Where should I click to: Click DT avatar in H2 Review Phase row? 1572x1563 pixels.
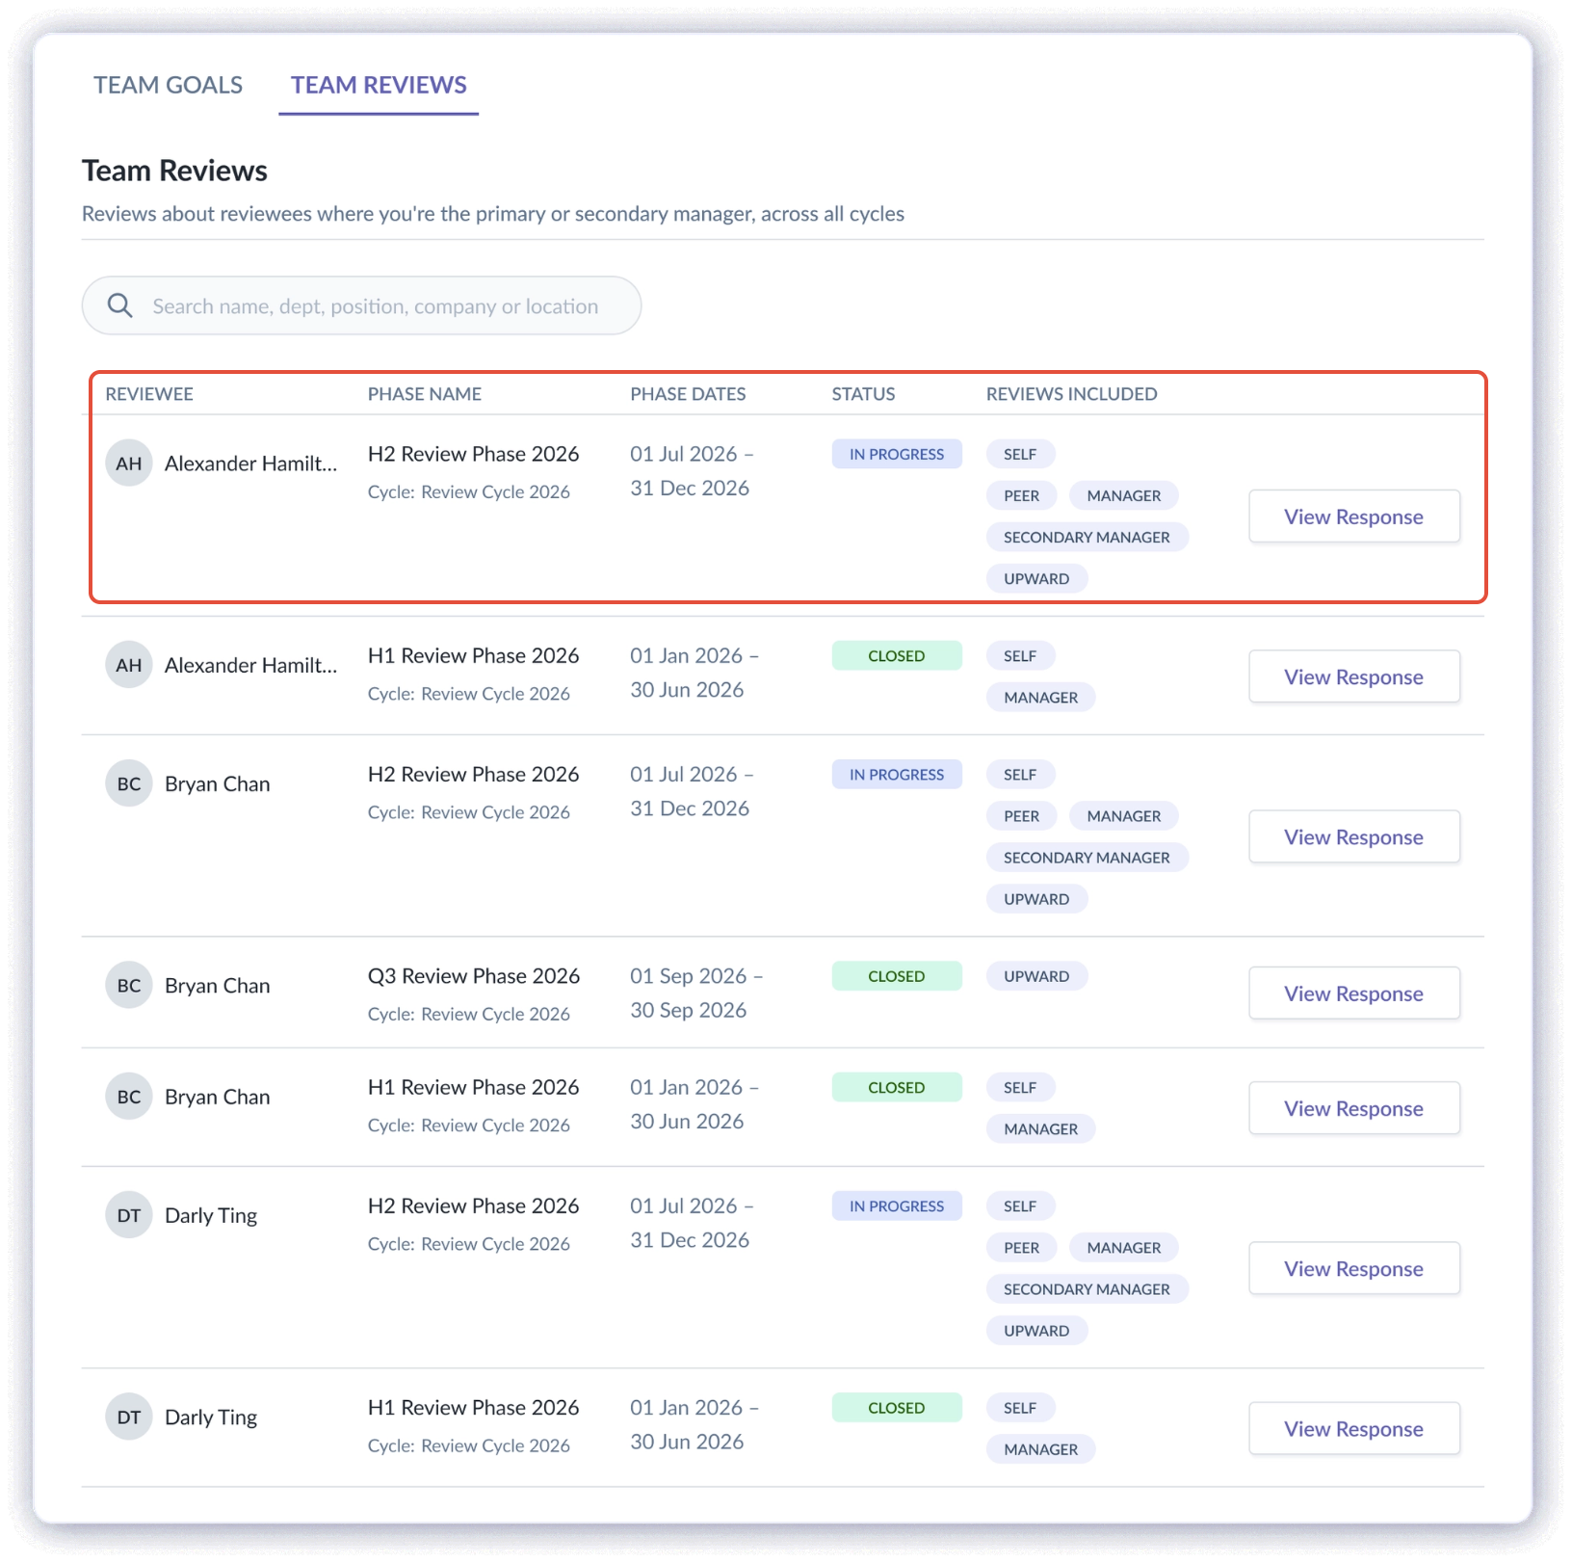[129, 1215]
